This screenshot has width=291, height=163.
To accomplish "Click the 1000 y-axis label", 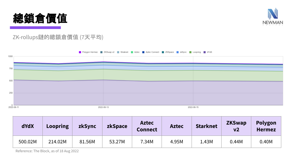I will coord(10,56).
